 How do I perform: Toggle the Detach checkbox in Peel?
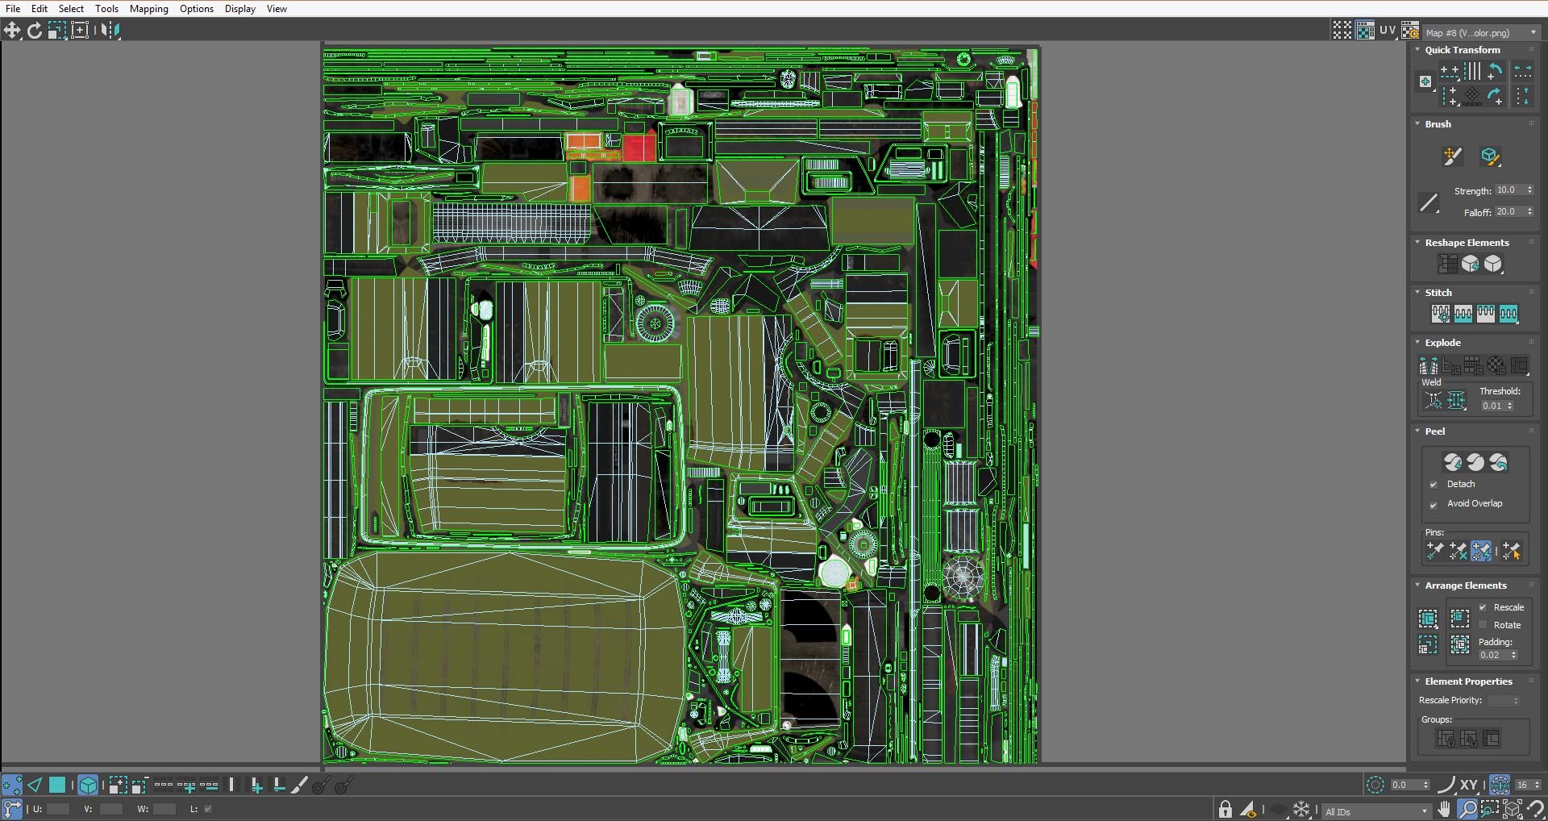(x=1434, y=485)
